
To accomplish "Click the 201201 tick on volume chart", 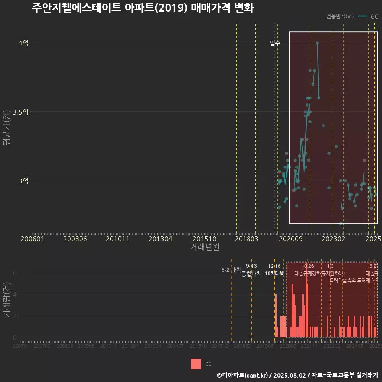I will tap(130, 346).
